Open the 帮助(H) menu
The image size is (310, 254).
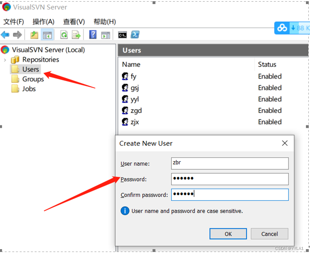pyautogui.click(x=104, y=22)
